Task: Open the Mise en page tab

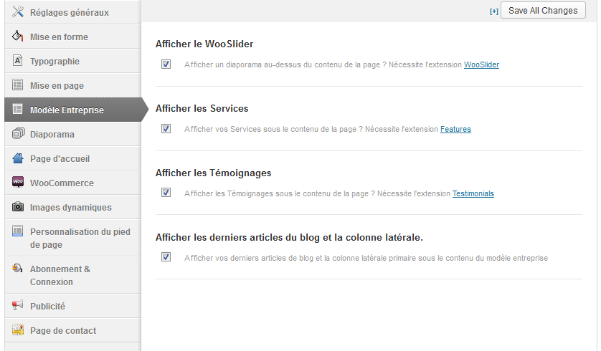Action: tap(57, 86)
